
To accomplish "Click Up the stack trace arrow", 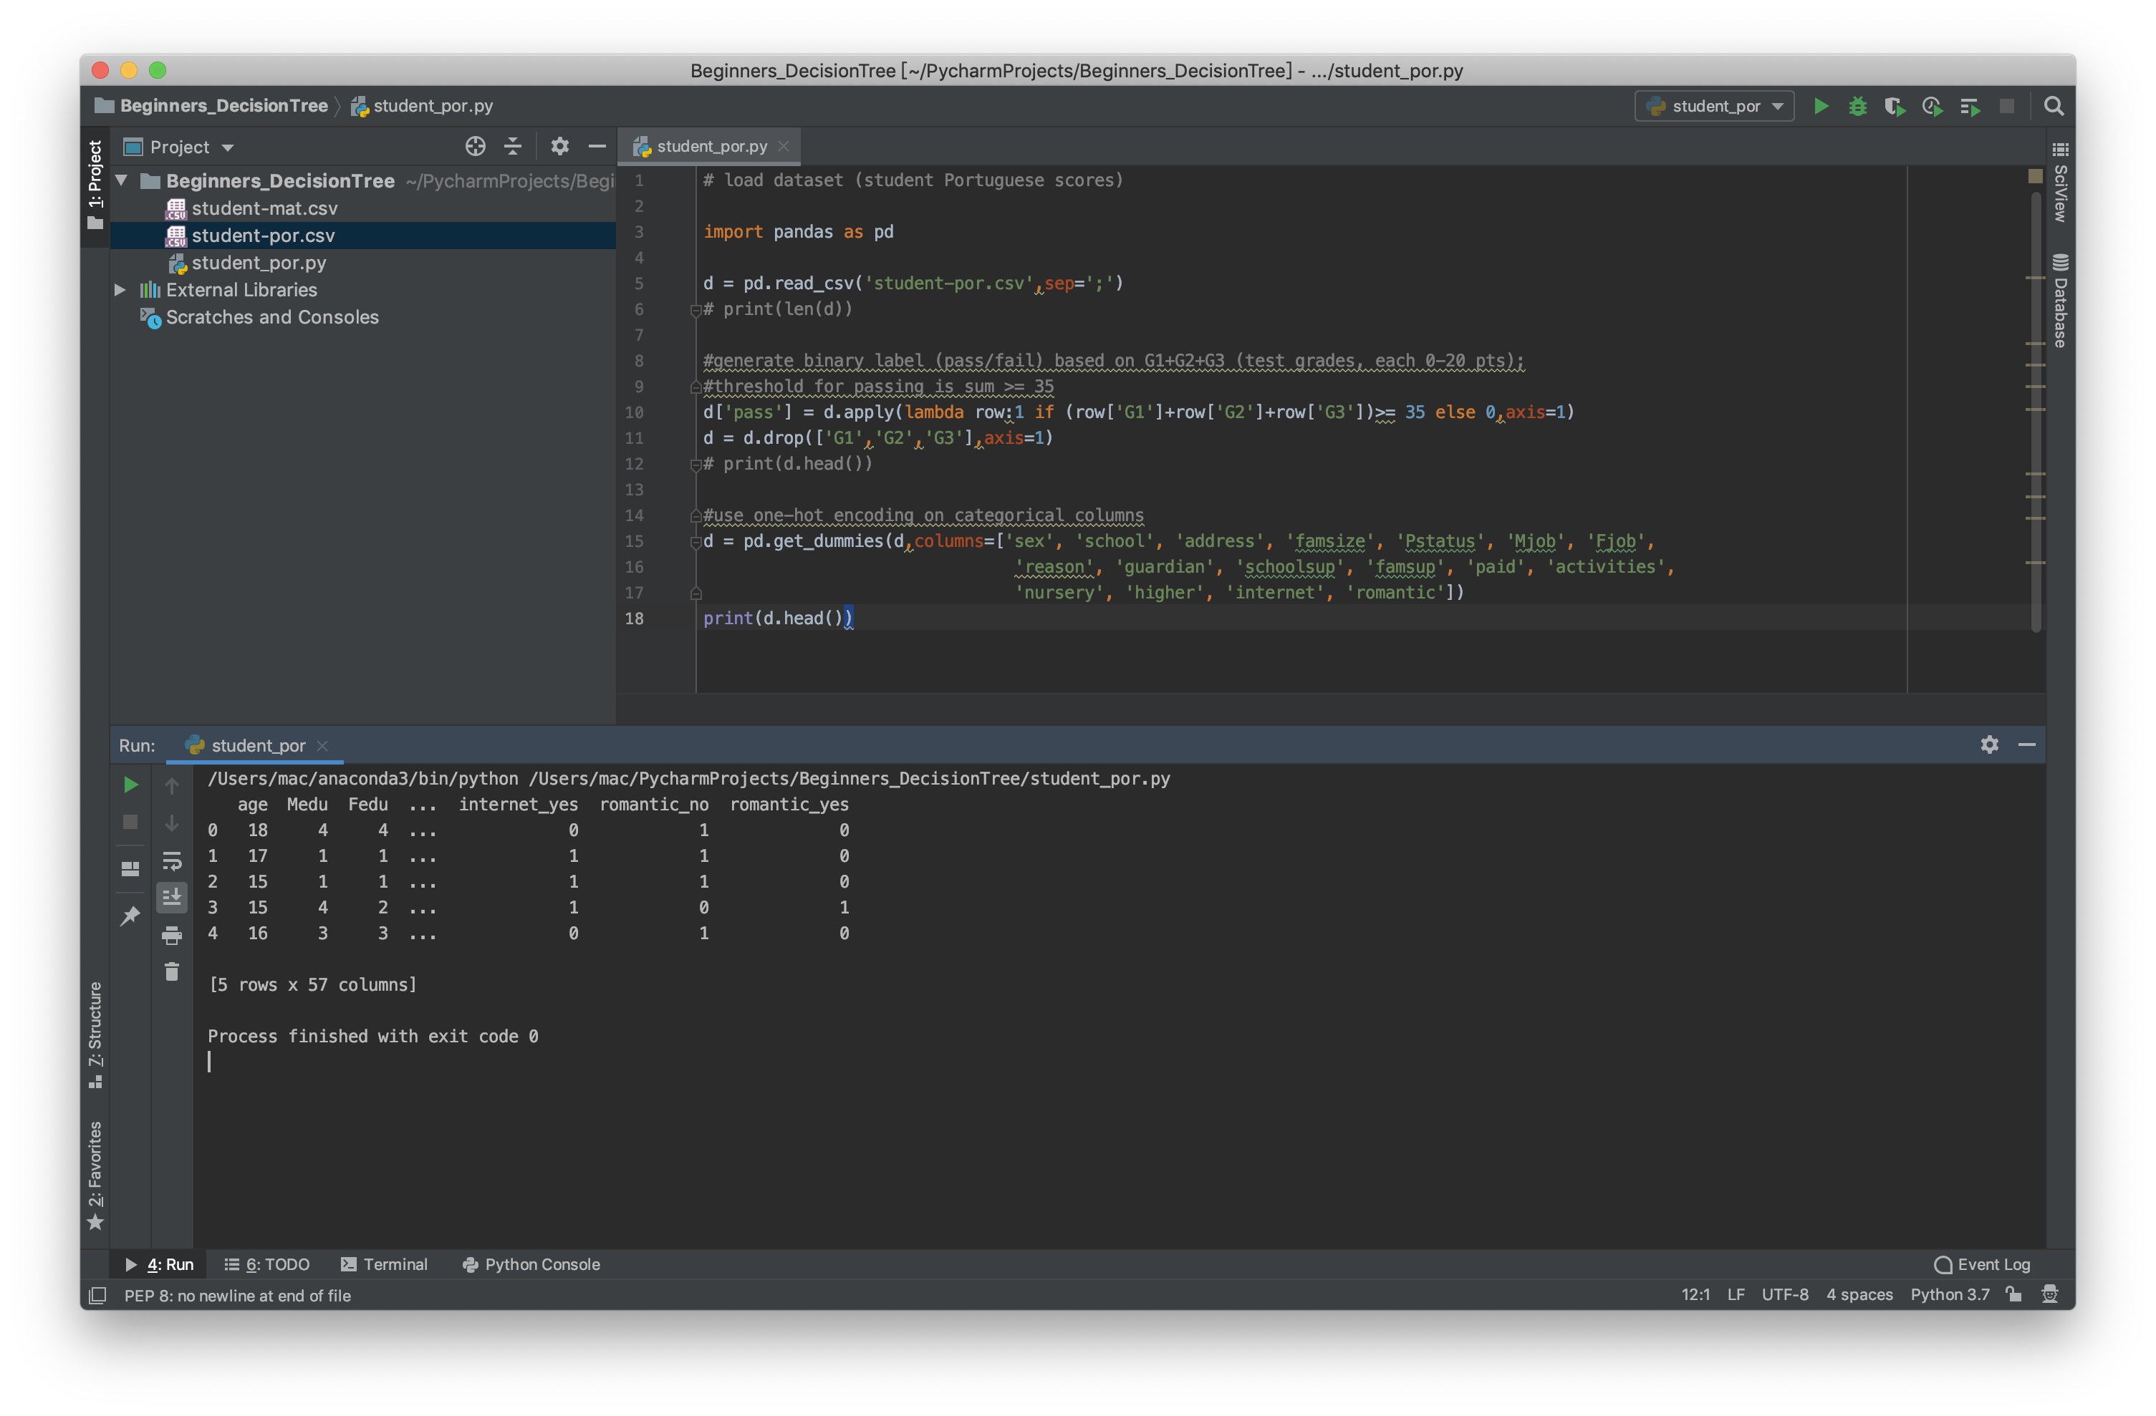I will tap(171, 785).
